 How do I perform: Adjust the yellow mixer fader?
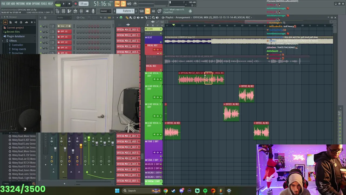point(81,146)
